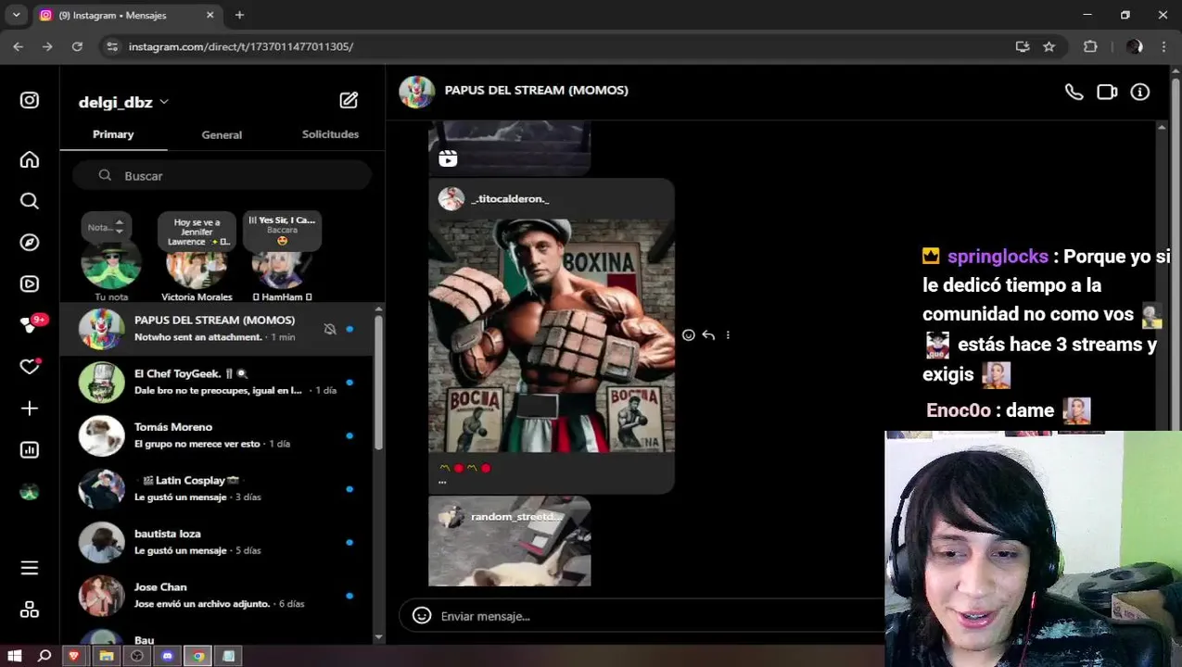
Task: Open more options for boxer message
Action: click(x=728, y=335)
